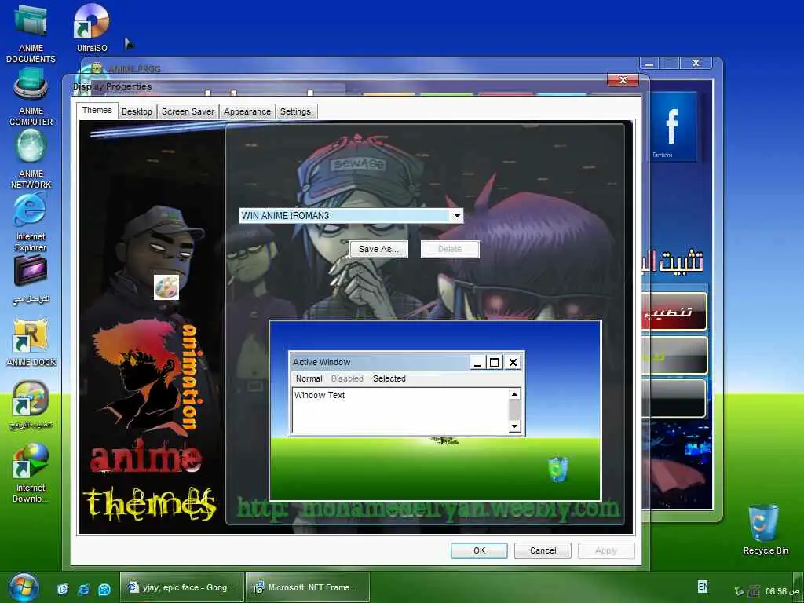Click the greyed-out Delete button
The image size is (804, 603).
(x=450, y=249)
